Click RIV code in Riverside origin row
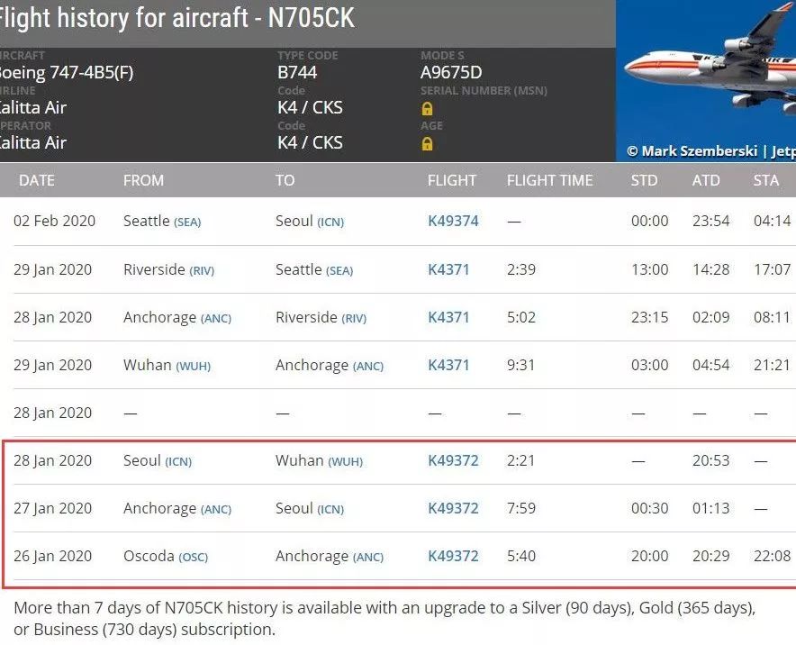The width and height of the screenshot is (796, 645). pyautogui.click(x=202, y=270)
